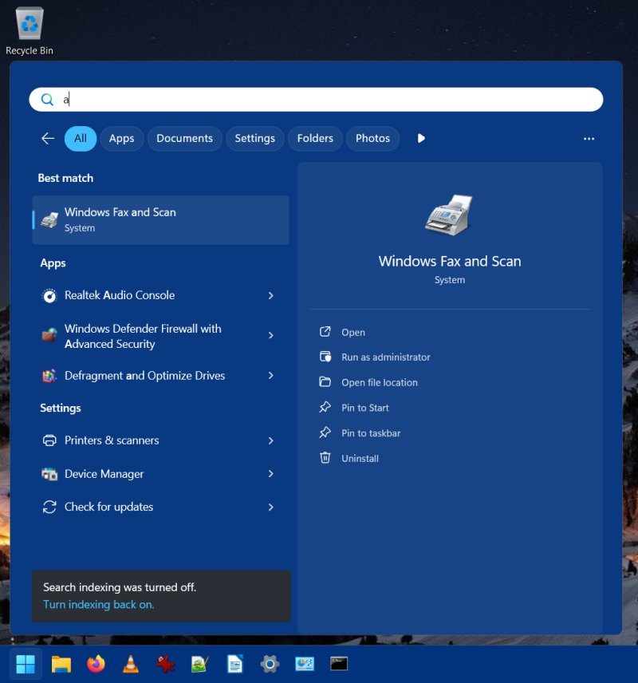
Task: Switch to the Photos filter tab
Action: (x=372, y=139)
